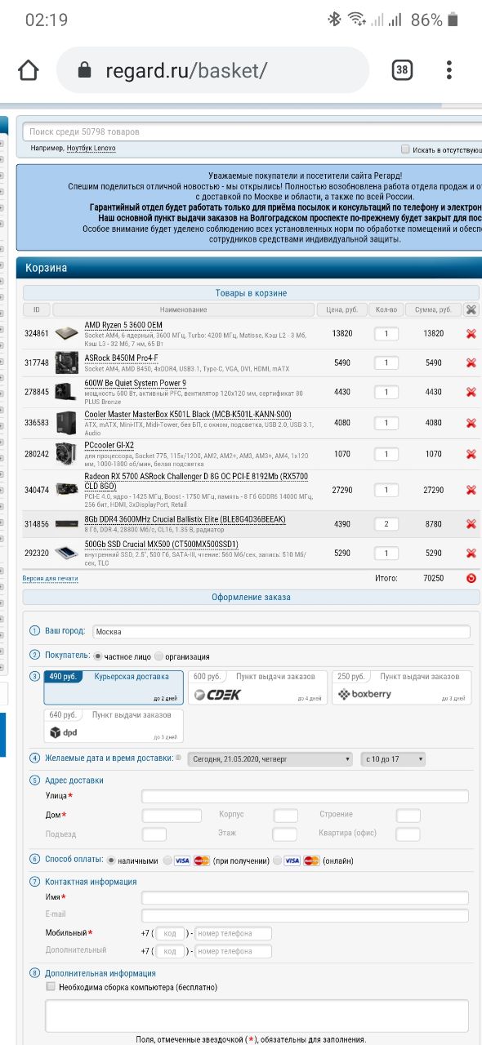Remove AMD Ryzen 5 3600 OEM from basket
The height and width of the screenshot is (1045, 482).
pos(471,333)
